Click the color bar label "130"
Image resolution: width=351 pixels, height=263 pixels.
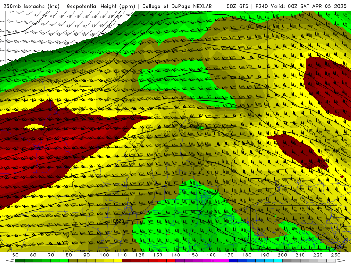point(158,255)
